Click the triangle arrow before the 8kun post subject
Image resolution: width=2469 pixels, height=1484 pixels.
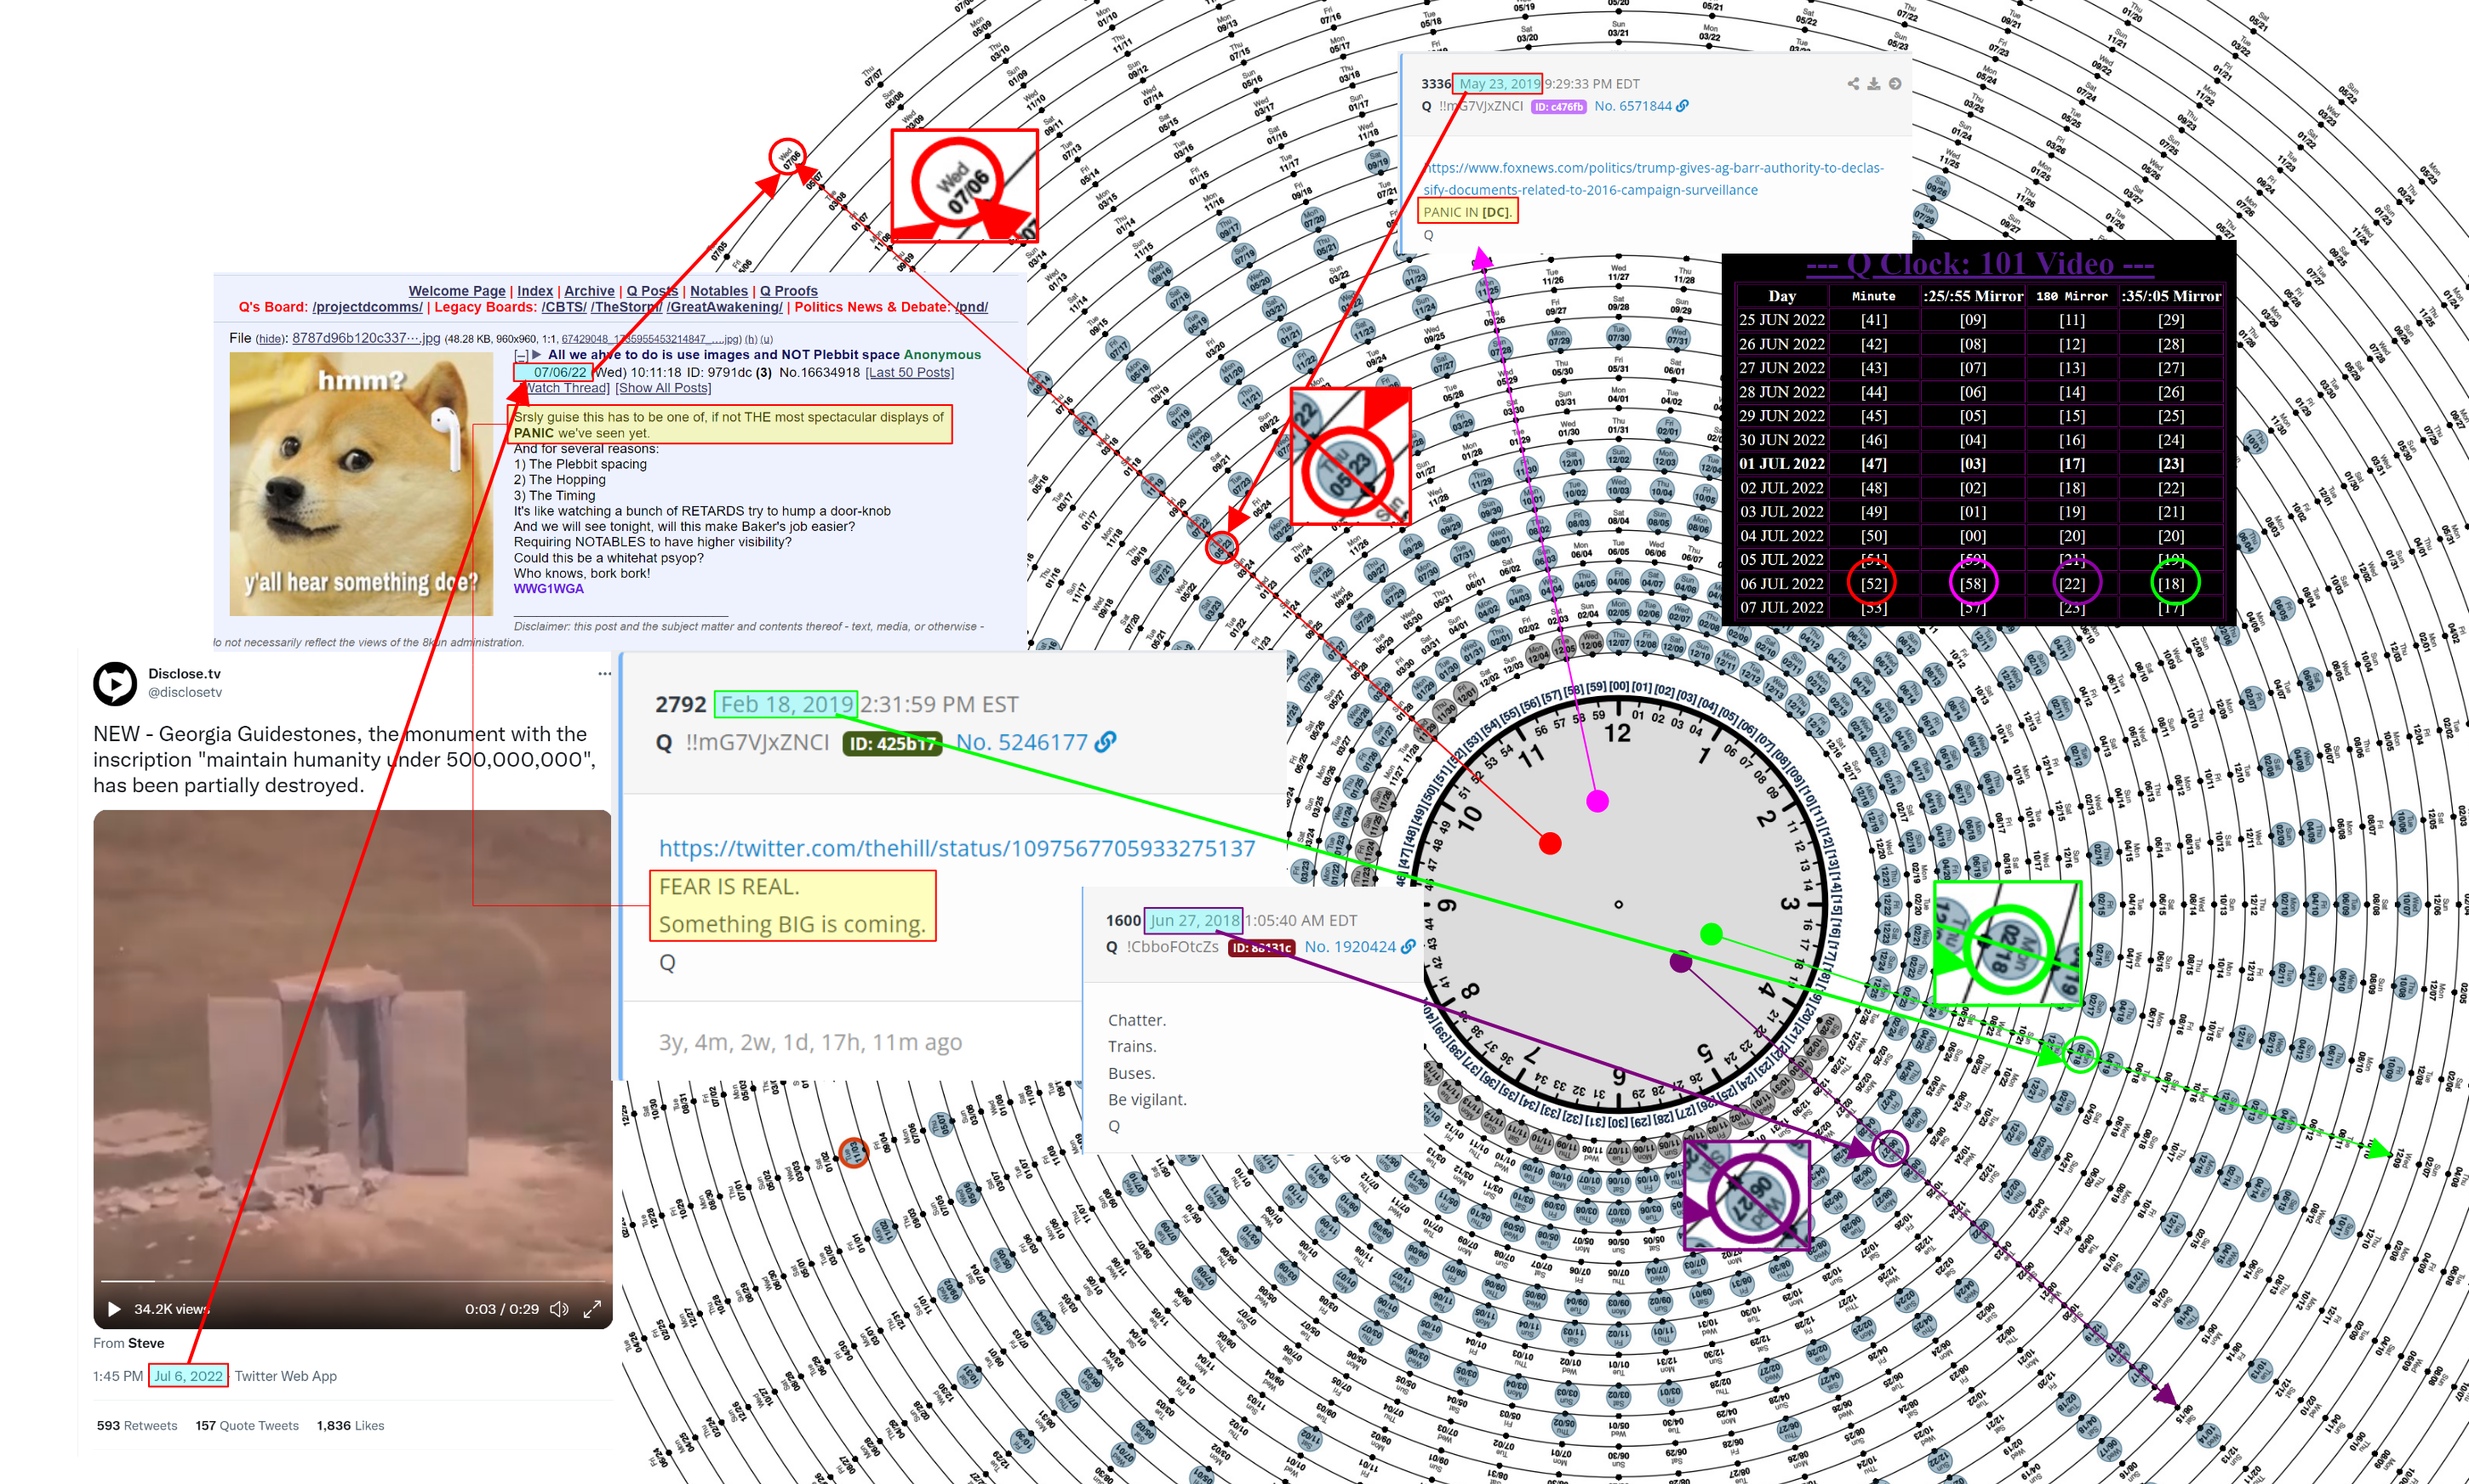point(537,354)
